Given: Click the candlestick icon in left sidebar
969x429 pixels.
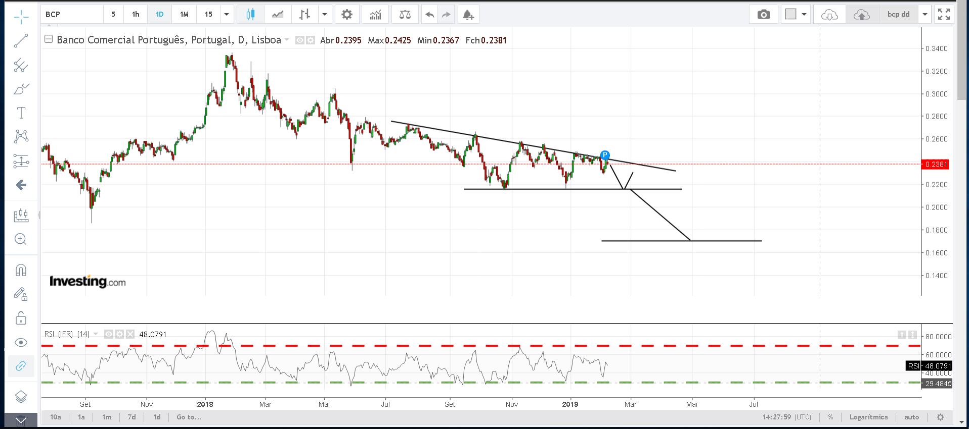Looking at the screenshot, I should [21, 216].
